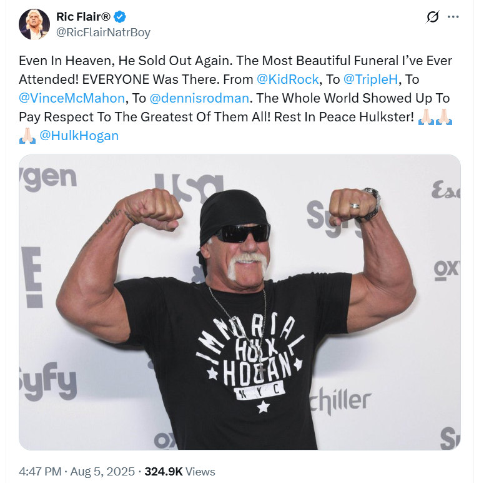
Task: Click the chiller logo on photo backdrop
Action: (x=340, y=400)
